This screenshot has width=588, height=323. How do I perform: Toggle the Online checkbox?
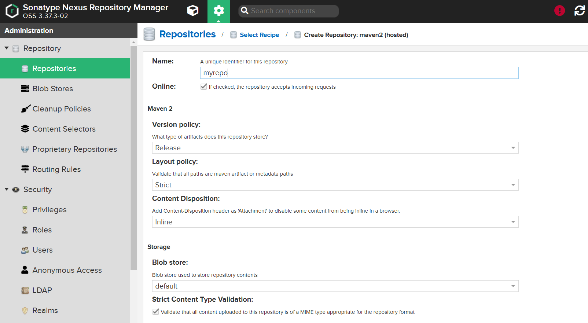[204, 87]
